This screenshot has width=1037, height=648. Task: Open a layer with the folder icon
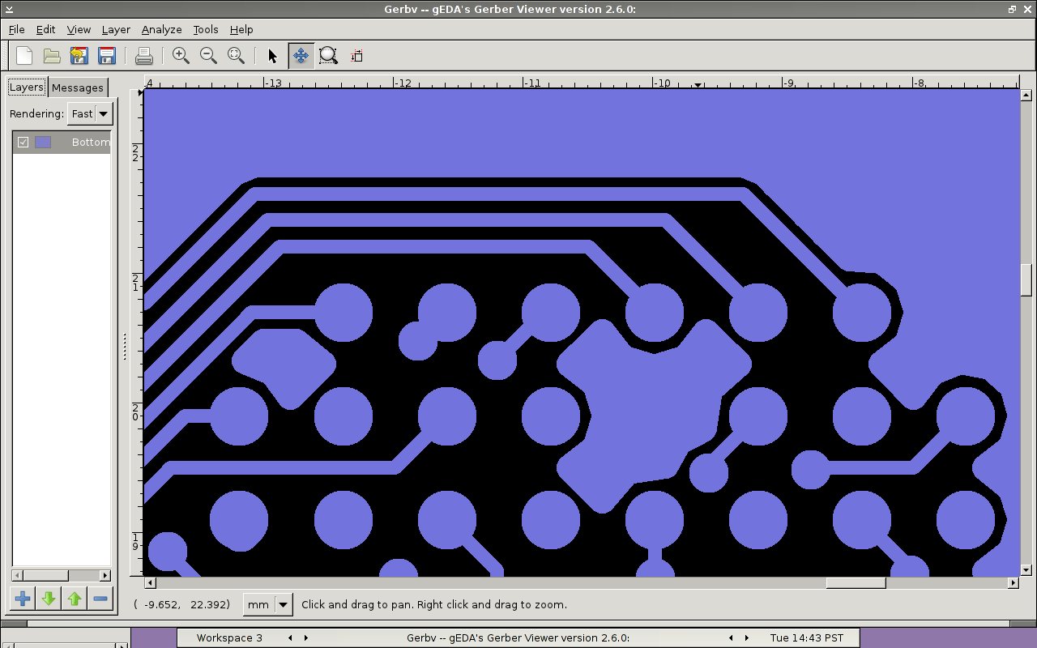[52, 56]
